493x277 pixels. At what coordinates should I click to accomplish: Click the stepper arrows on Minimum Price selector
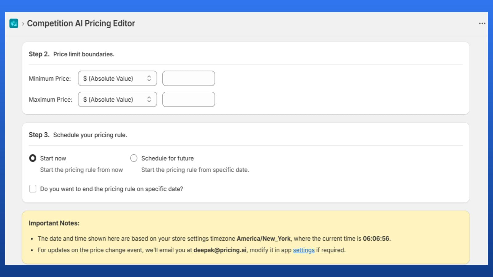tap(149, 78)
